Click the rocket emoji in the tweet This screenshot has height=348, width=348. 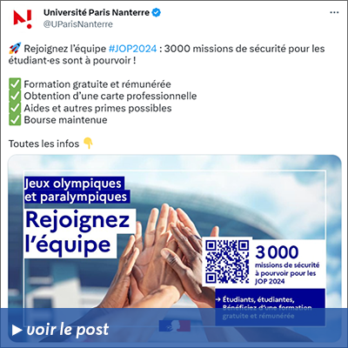(x=15, y=49)
